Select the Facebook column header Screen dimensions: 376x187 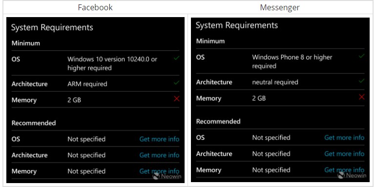tap(95, 7)
